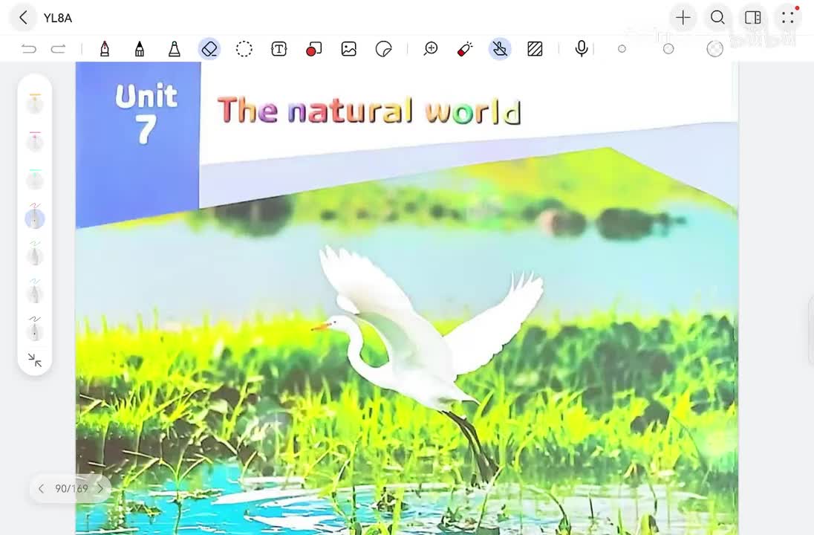The height and width of the screenshot is (535, 814).
Task: Select the orange pen preset
Action: [x=35, y=103]
